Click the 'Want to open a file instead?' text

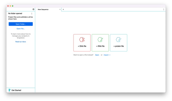(83, 55)
